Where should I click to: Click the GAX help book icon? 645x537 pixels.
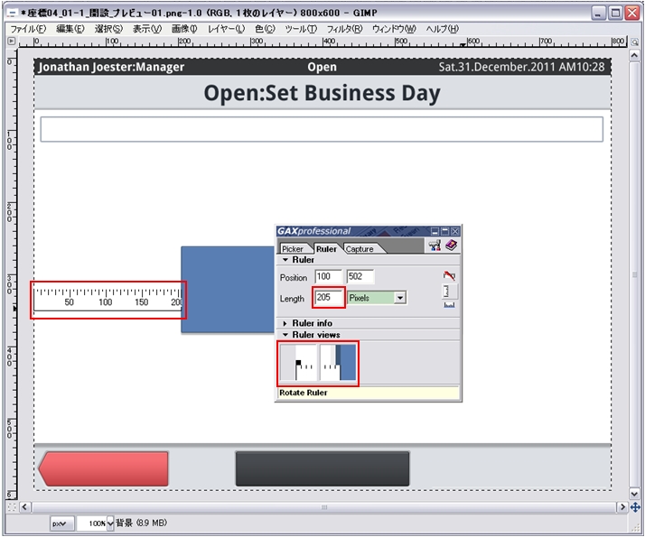(x=451, y=245)
